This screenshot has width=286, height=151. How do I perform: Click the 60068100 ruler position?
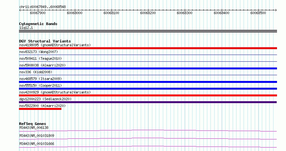[x=111, y=13]
